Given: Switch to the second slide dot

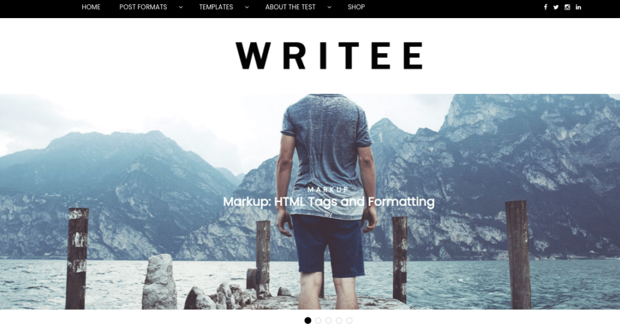Looking at the screenshot, I should tap(318, 320).
